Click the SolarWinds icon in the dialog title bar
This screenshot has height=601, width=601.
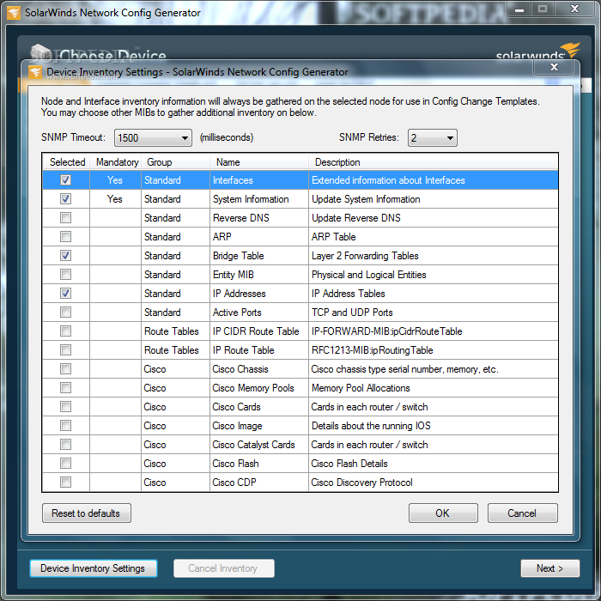coord(35,72)
